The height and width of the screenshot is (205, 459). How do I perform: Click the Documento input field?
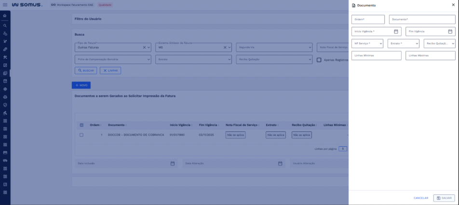click(x=422, y=19)
